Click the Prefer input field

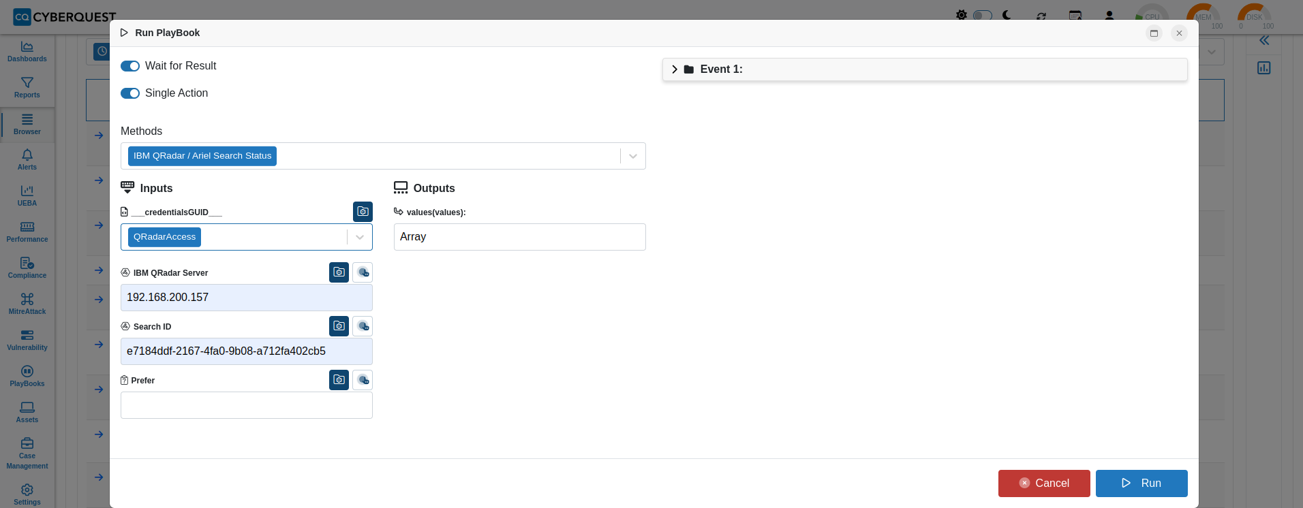247,405
